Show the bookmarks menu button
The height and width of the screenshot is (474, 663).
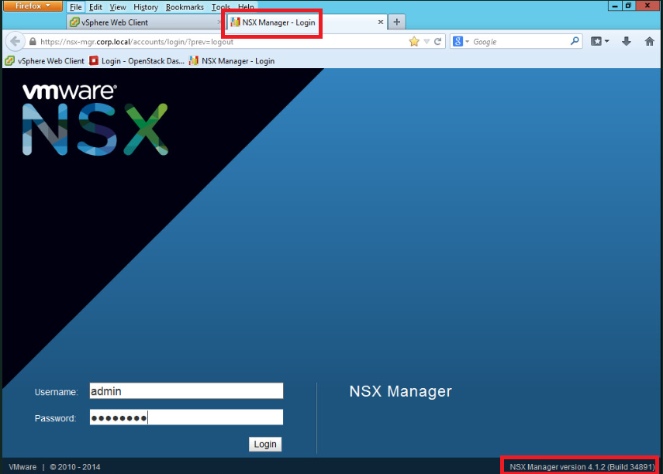coord(599,41)
